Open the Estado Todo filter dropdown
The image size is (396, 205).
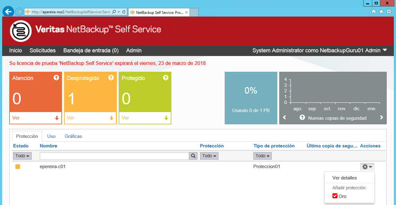(22, 156)
